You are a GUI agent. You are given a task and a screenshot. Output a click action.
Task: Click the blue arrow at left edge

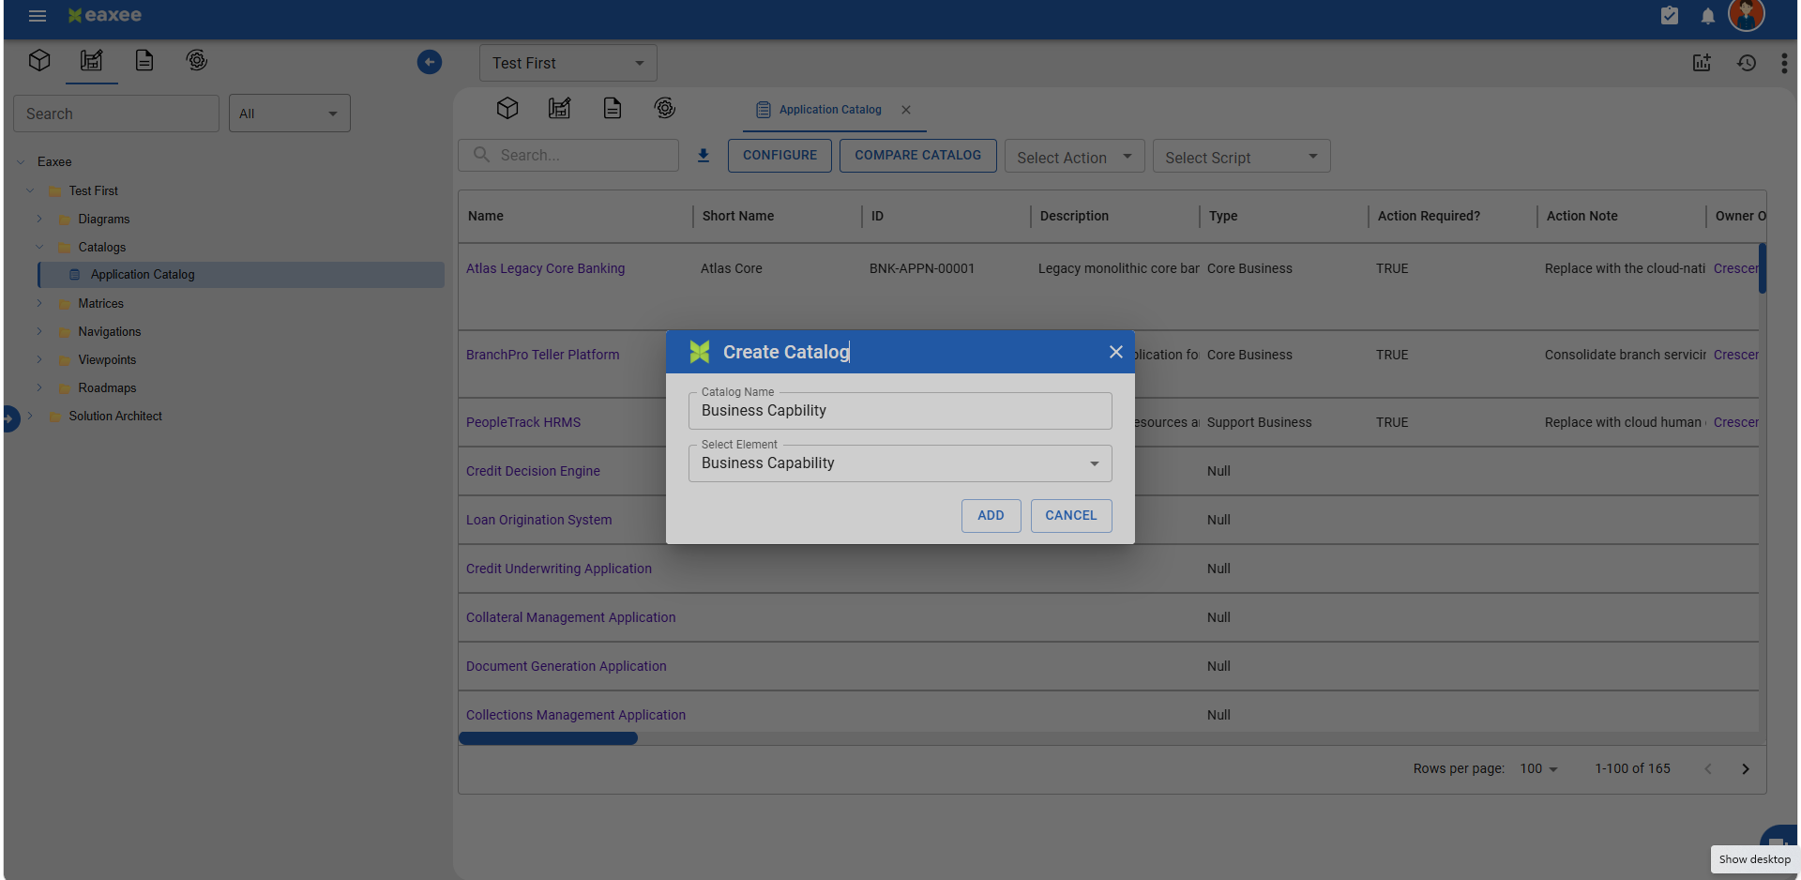10,417
